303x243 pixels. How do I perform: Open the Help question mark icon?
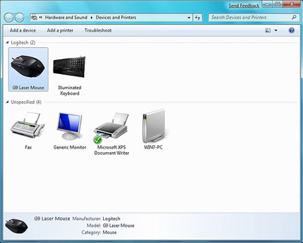292,30
